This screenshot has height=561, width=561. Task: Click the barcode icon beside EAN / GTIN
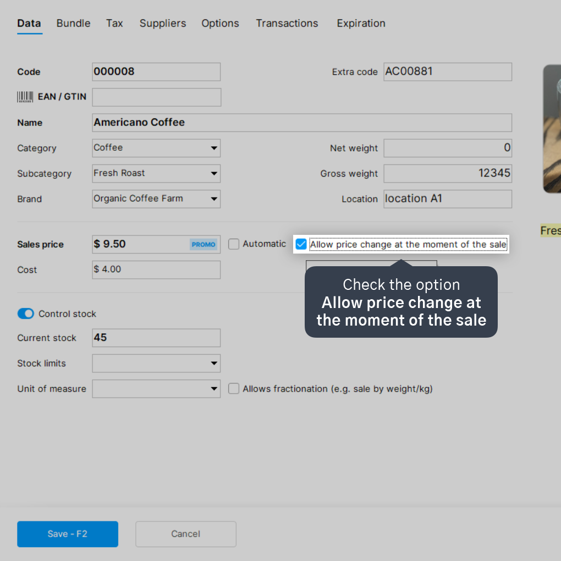25,97
